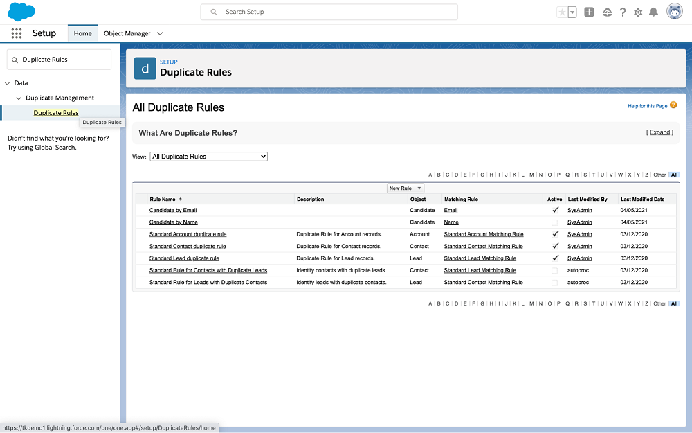The width and height of the screenshot is (692, 433).
Task: Click the Description column header
Action: click(310, 200)
